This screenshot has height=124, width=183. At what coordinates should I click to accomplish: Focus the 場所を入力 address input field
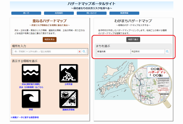click(45, 52)
